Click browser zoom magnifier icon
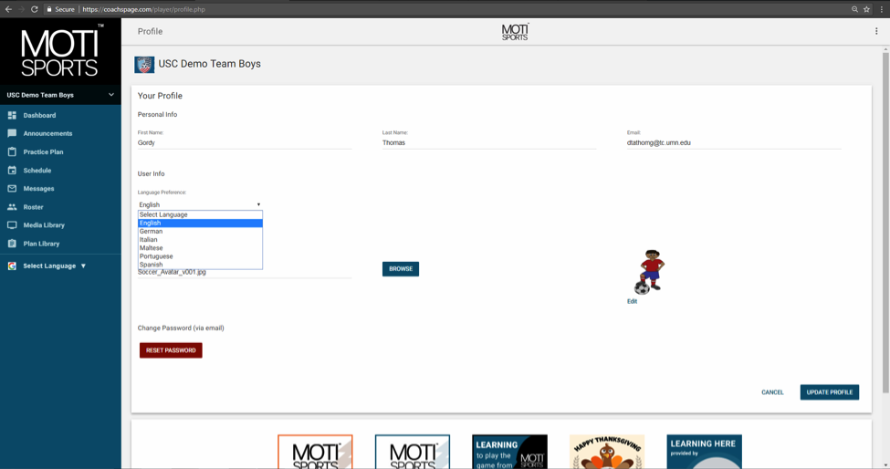This screenshot has width=890, height=469. pyautogui.click(x=854, y=9)
